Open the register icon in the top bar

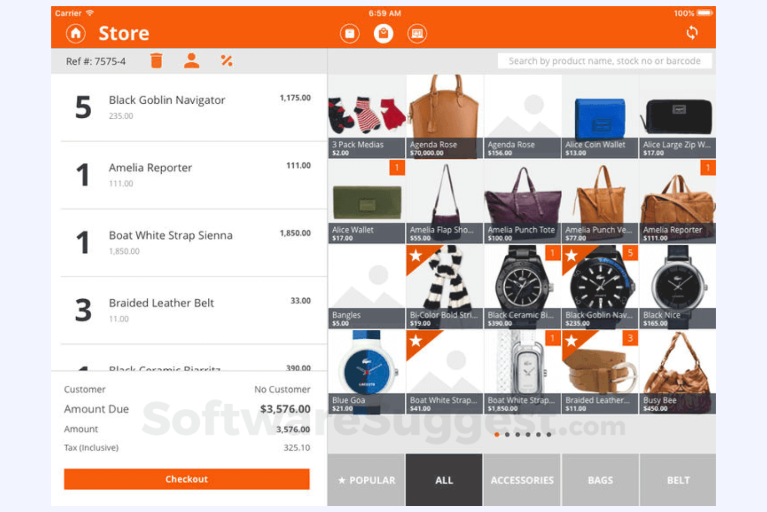(349, 33)
